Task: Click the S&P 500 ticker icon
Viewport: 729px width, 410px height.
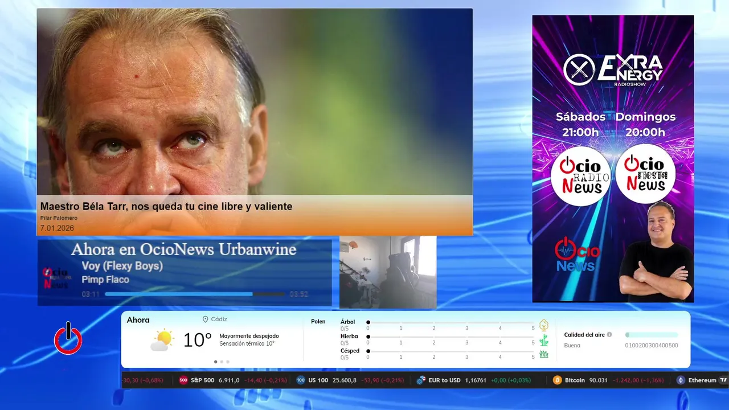Action: click(x=183, y=380)
